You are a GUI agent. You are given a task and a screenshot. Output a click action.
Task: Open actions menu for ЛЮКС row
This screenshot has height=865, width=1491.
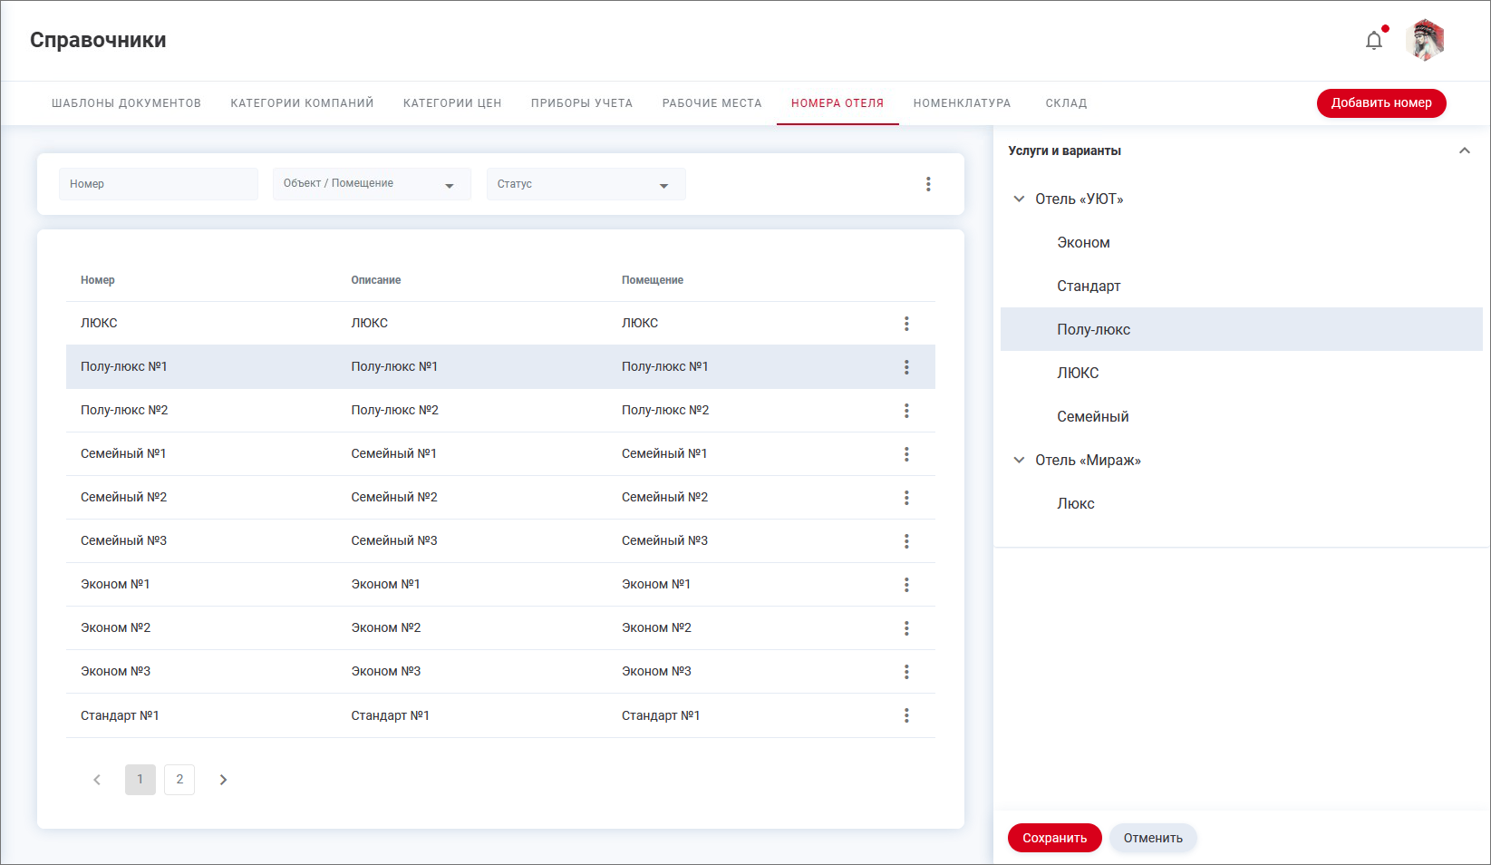point(906,324)
